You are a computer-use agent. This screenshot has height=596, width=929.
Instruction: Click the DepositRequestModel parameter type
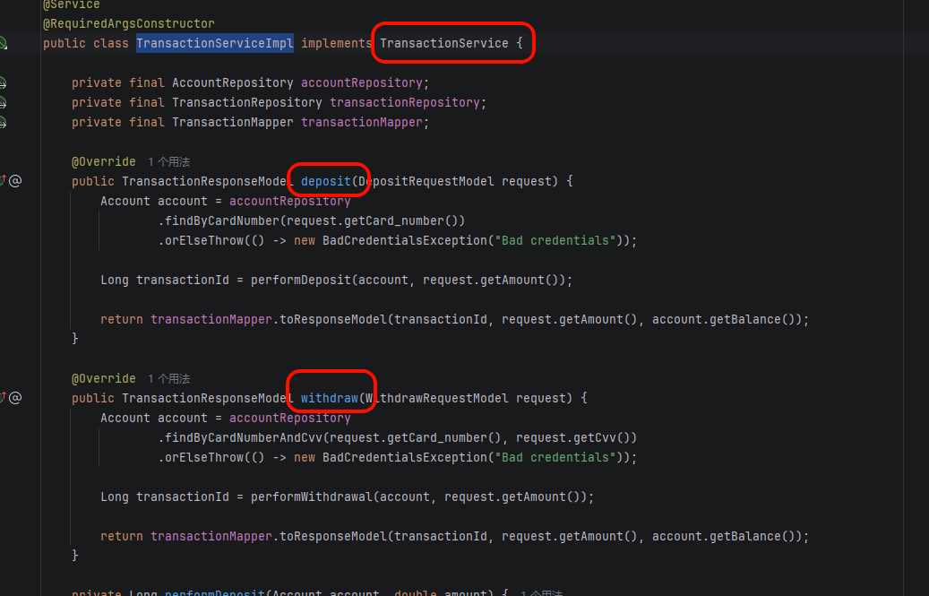coord(426,181)
